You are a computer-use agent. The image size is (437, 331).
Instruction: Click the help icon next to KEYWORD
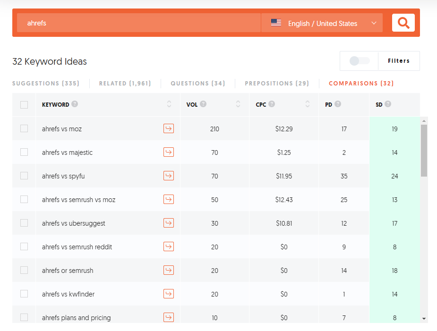click(75, 104)
